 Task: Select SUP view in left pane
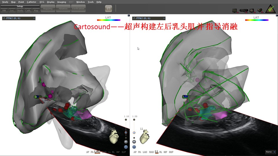tap(124, 152)
